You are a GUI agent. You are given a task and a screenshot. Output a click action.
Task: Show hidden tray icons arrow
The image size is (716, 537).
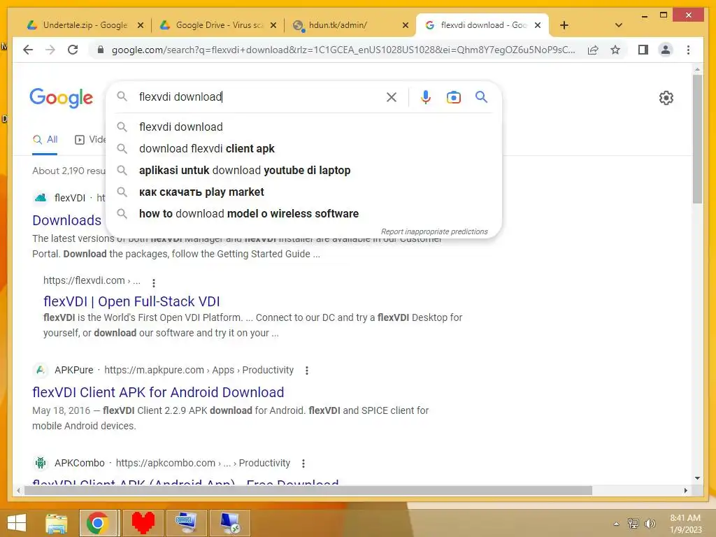click(x=617, y=524)
